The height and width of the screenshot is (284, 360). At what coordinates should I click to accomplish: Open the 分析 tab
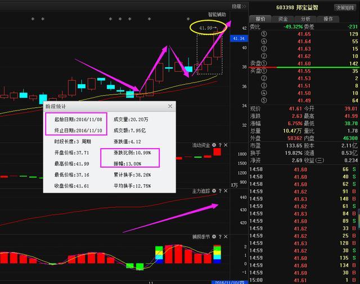click(305, 19)
